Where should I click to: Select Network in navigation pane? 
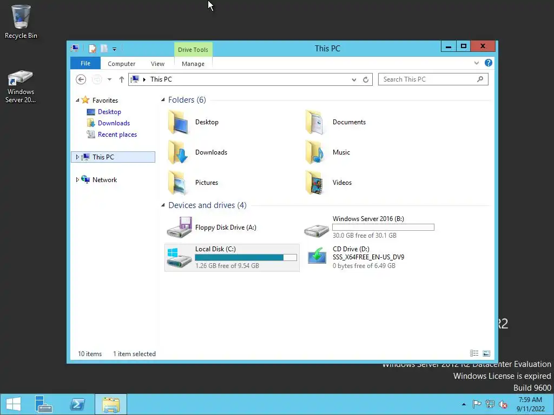tap(104, 179)
